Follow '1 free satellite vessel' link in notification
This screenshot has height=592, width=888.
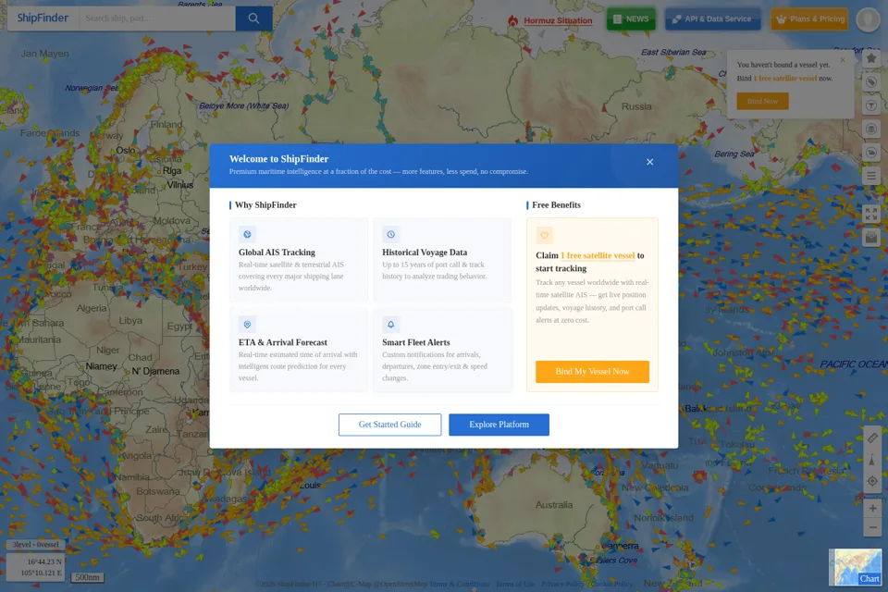pyautogui.click(x=785, y=79)
